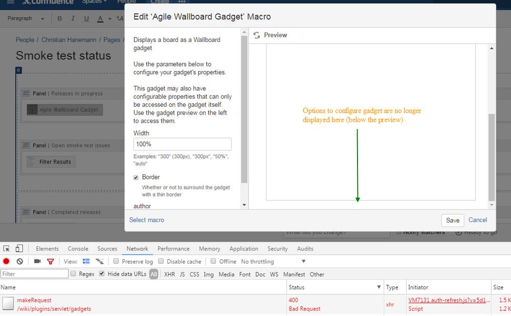
Task: Click the Select macro link
Action: pos(147,220)
